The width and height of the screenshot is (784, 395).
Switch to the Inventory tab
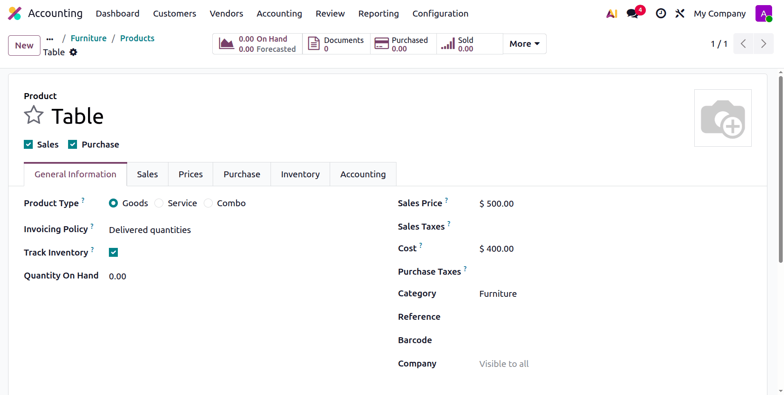pyautogui.click(x=300, y=174)
